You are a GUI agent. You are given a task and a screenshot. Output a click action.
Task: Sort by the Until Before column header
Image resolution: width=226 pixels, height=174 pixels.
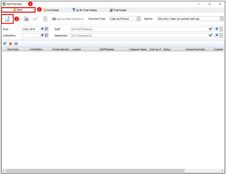(x=41, y=49)
